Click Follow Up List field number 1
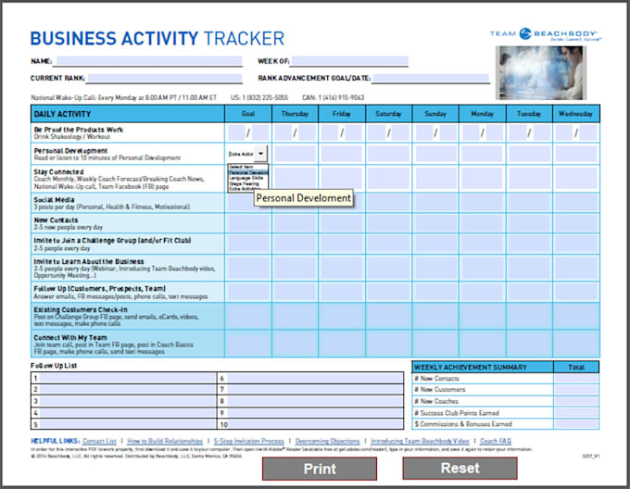 pyautogui.click(x=128, y=378)
